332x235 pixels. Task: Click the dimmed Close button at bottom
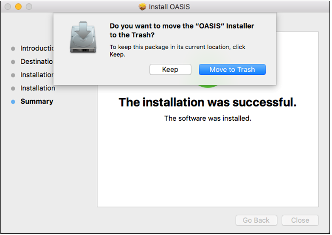point(300,221)
